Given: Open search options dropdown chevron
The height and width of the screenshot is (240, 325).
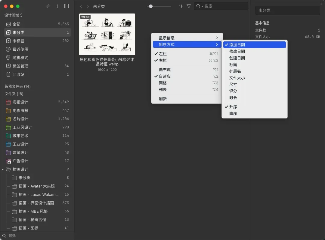Looking at the screenshot, I should click(x=202, y=6).
